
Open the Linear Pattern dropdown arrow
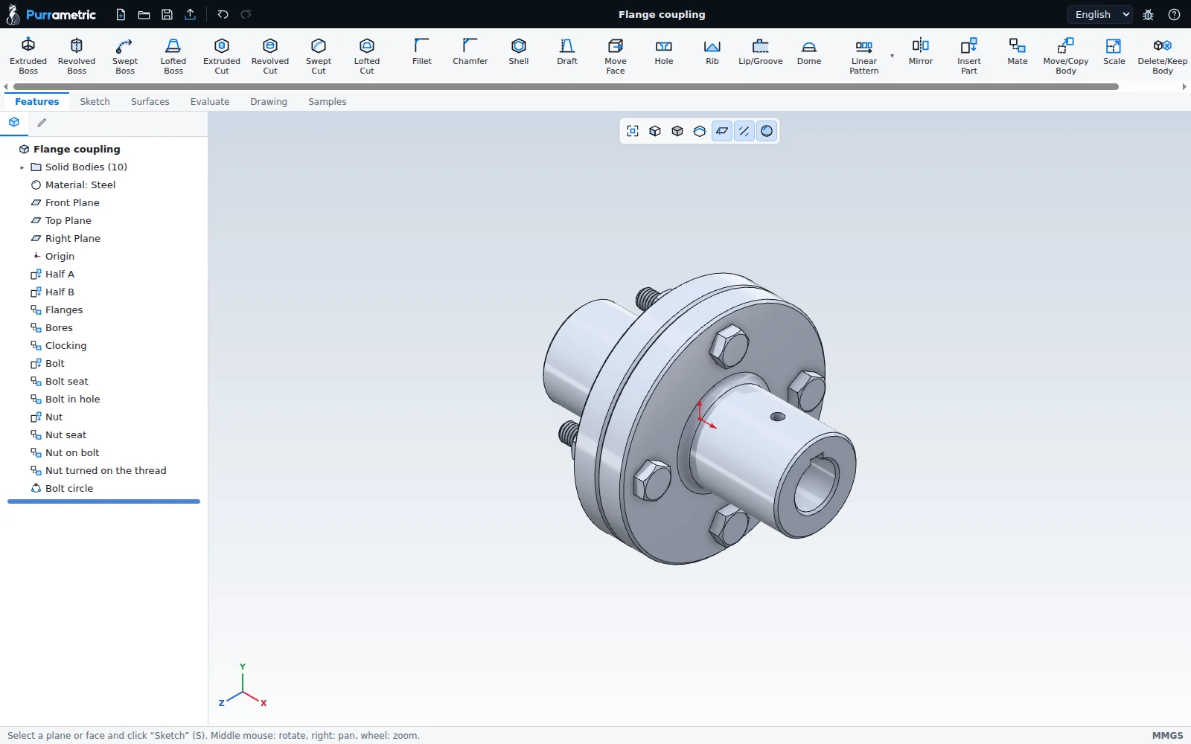pos(892,56)
